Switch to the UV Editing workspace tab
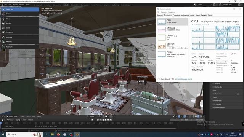This screenshot has width=244, height=137. [x=115, y=5]
